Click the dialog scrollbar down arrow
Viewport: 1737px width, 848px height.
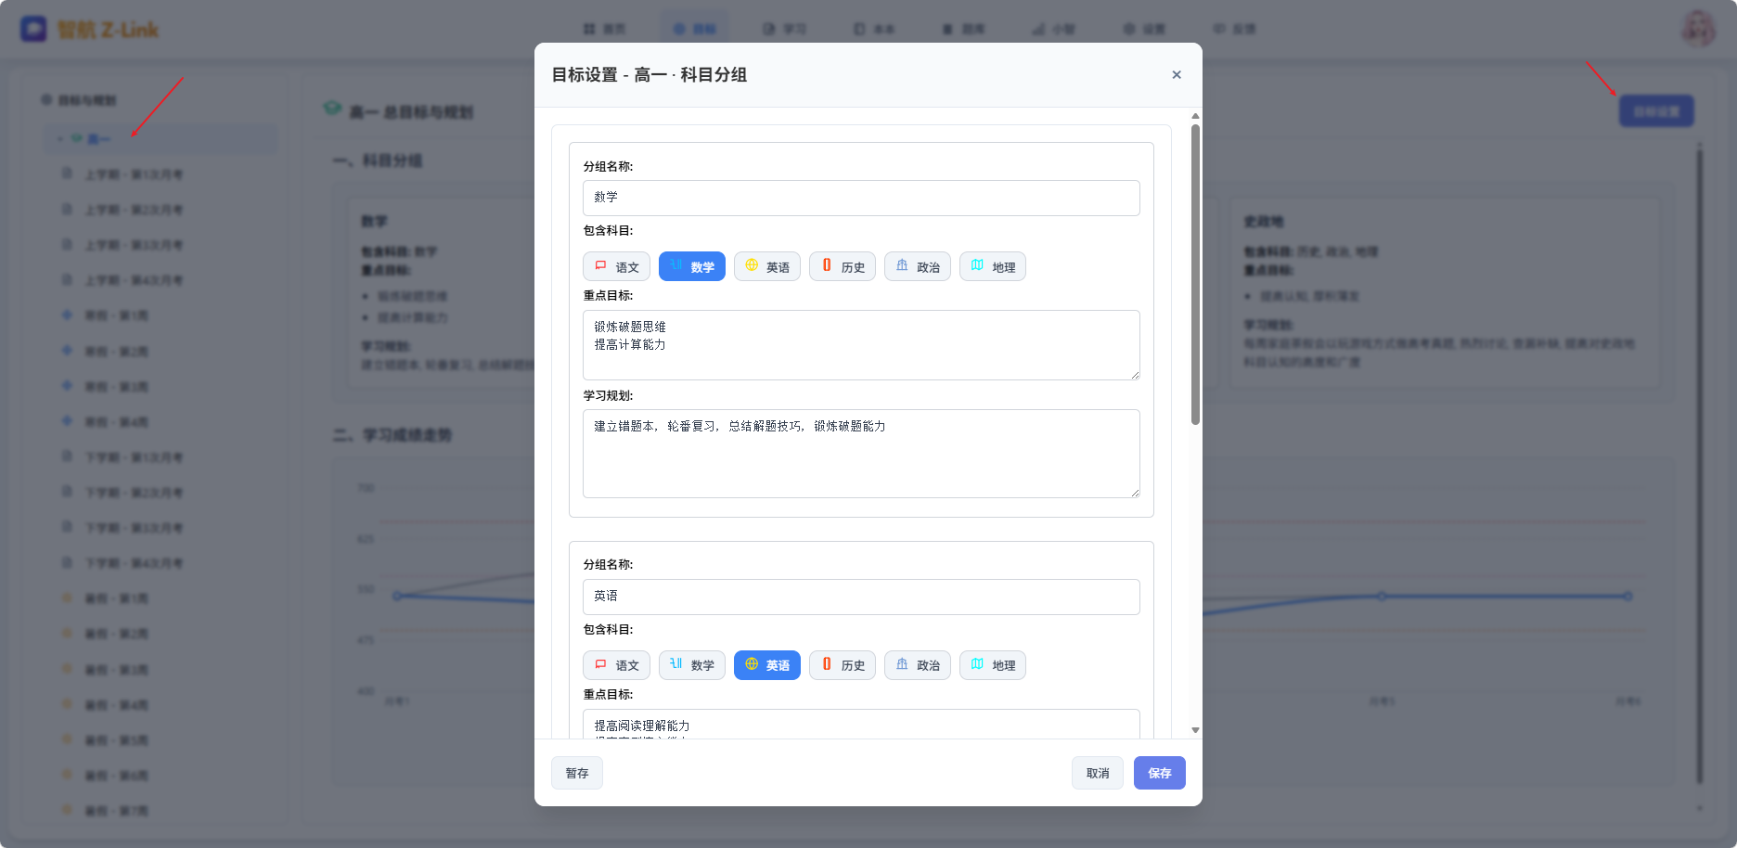click(1195, 730)
